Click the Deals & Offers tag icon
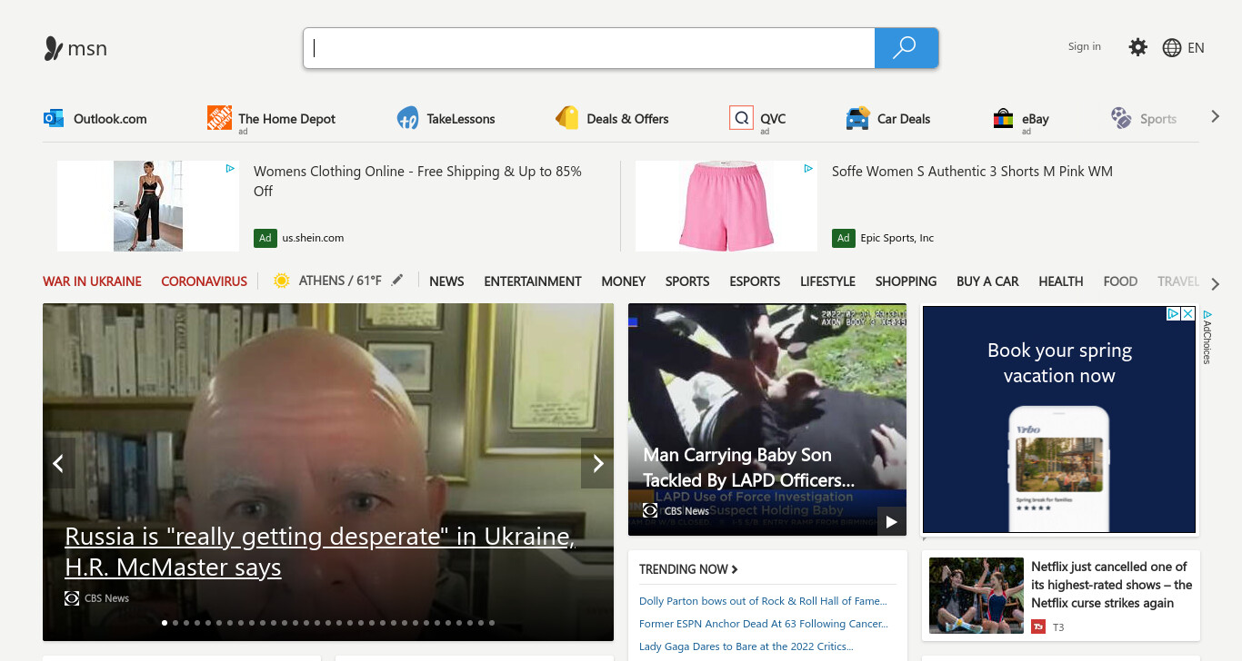This screenshot has width=1242, height=661. tap(567, 118)
